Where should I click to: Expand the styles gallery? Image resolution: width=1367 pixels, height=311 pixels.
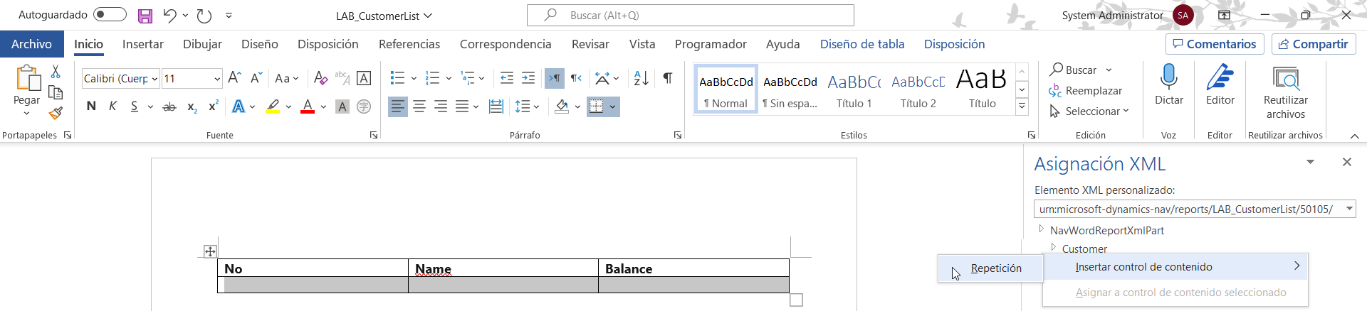(x=1022, y=107)
